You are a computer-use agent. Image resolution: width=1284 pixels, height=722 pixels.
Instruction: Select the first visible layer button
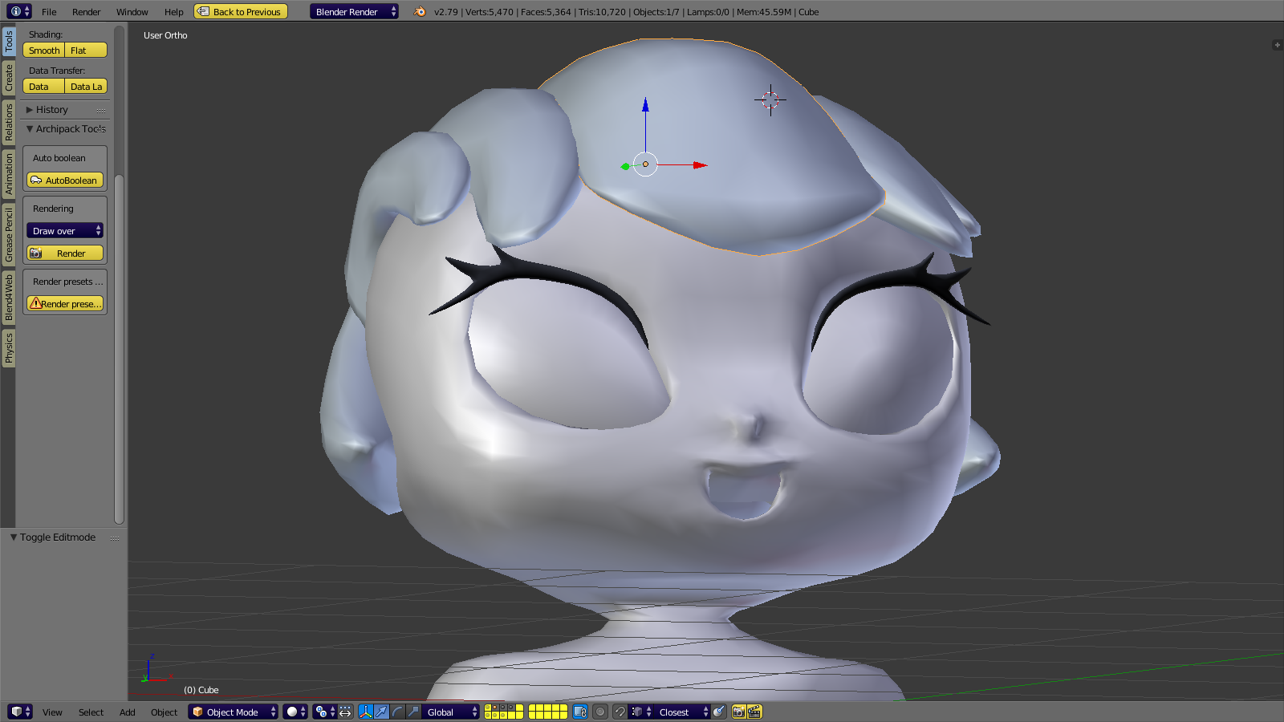coord(489,708)
